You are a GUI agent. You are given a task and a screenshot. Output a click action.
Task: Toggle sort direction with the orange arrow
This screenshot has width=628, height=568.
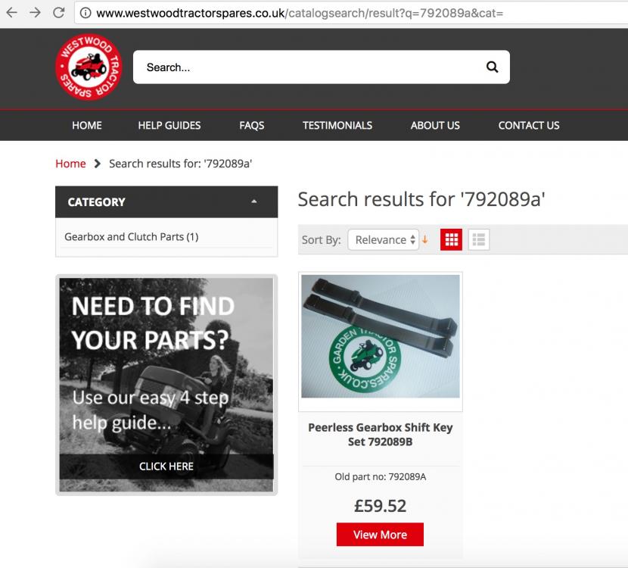425,240
